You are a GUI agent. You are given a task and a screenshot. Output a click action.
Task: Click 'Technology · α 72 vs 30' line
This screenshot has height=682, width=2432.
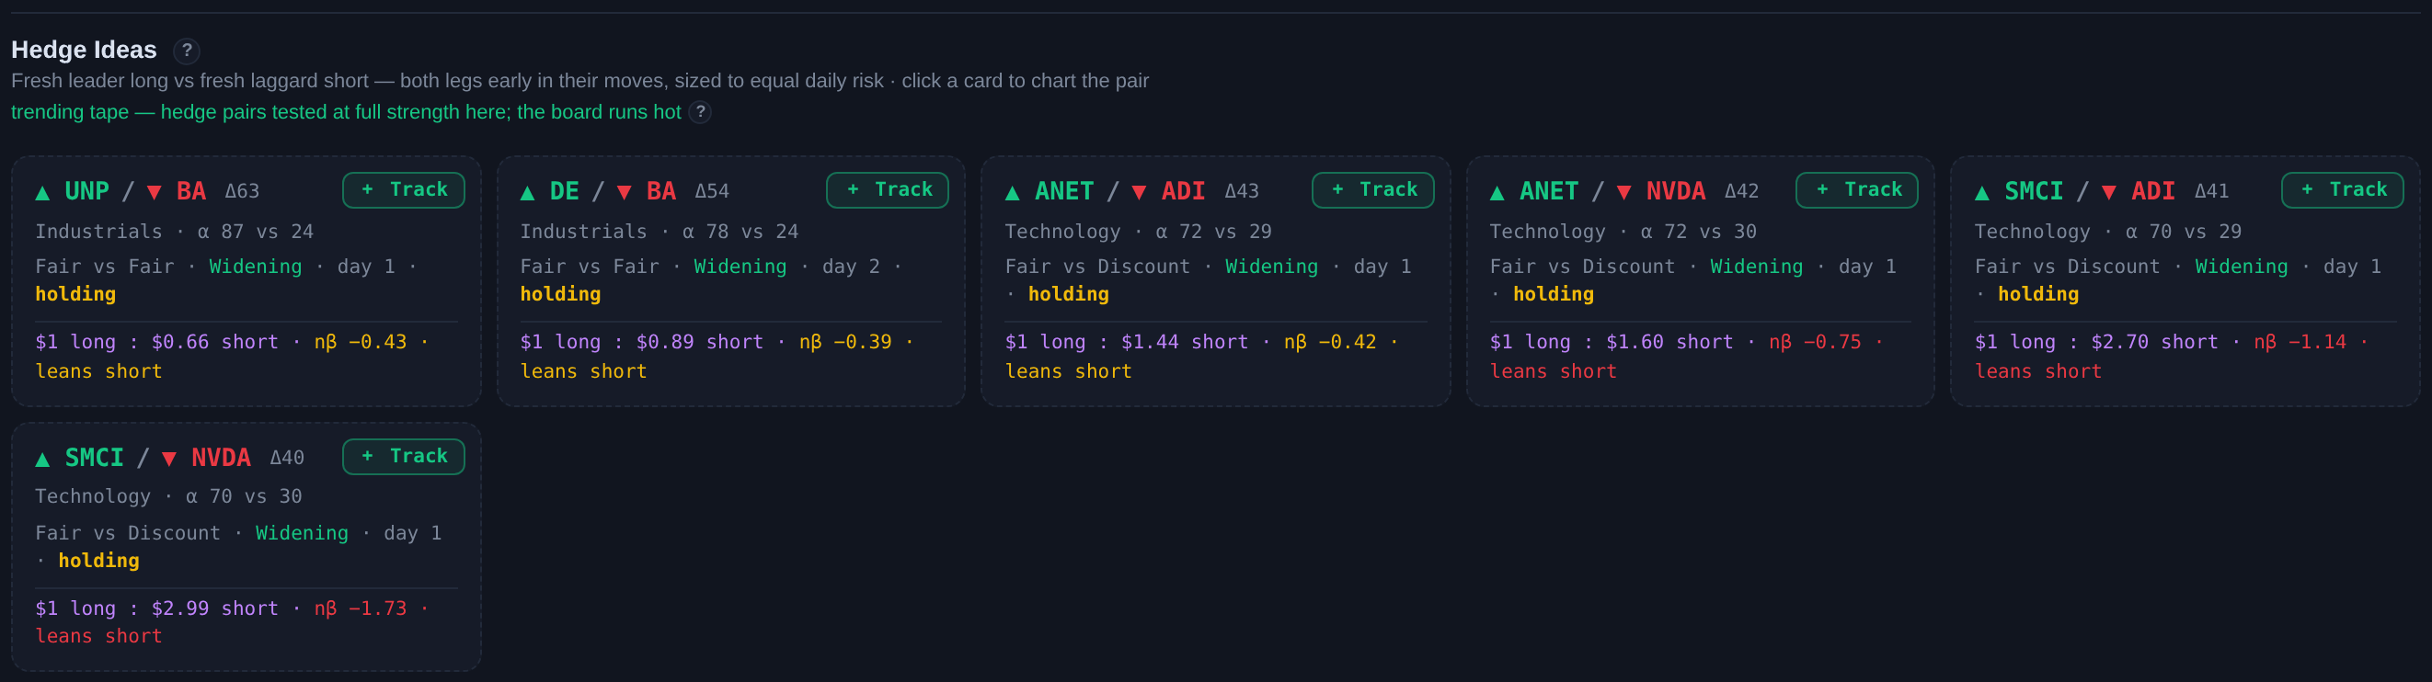point(1623,232)
